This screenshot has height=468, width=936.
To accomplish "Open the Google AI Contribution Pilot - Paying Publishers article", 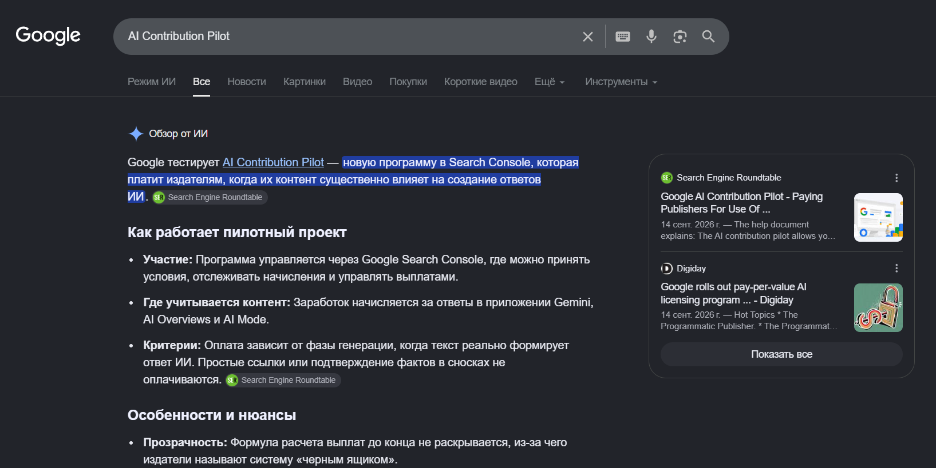I will click(741, 203).
